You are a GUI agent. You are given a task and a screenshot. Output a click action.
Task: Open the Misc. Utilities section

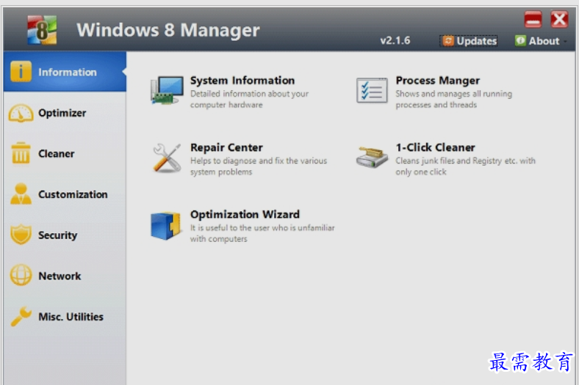click(65, 317)
